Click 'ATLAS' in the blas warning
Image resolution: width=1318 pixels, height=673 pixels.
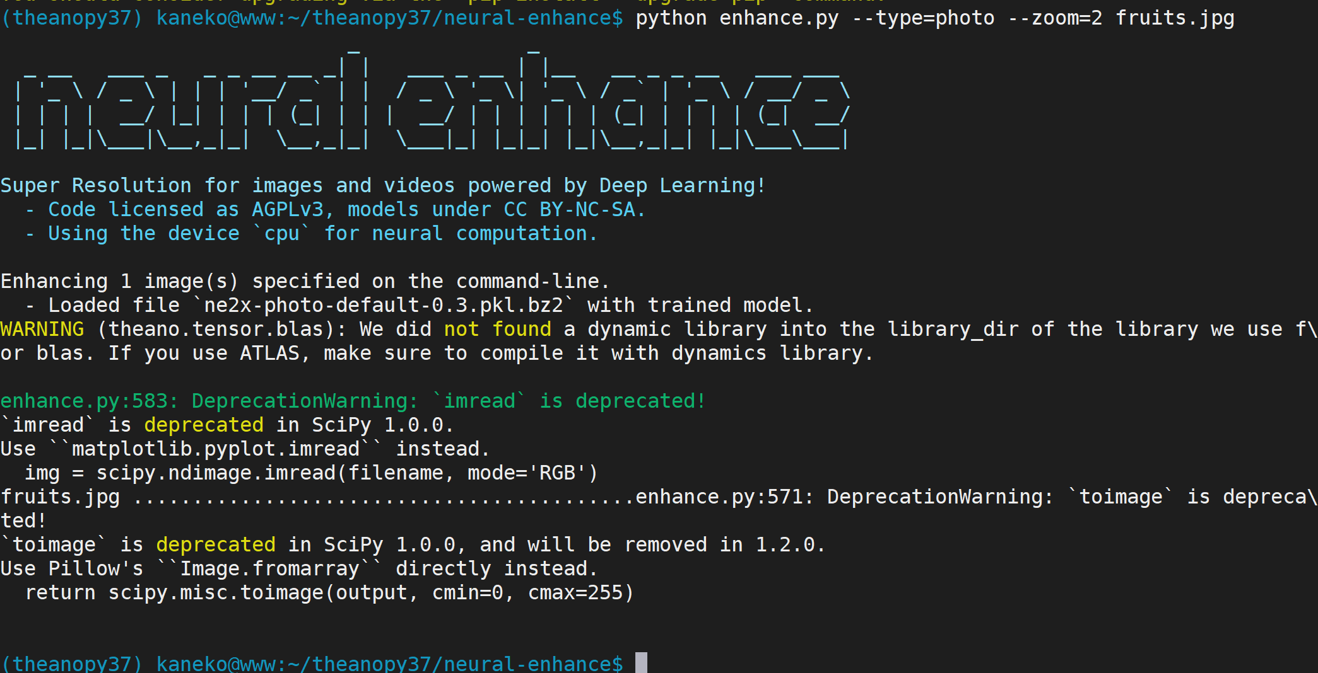tap(269, 353)
